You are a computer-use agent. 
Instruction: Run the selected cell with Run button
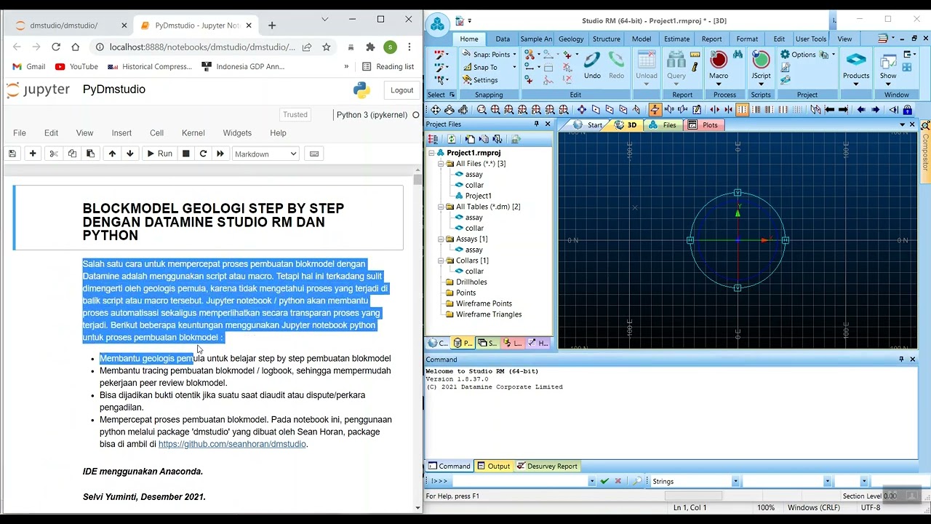coord(159,154)
